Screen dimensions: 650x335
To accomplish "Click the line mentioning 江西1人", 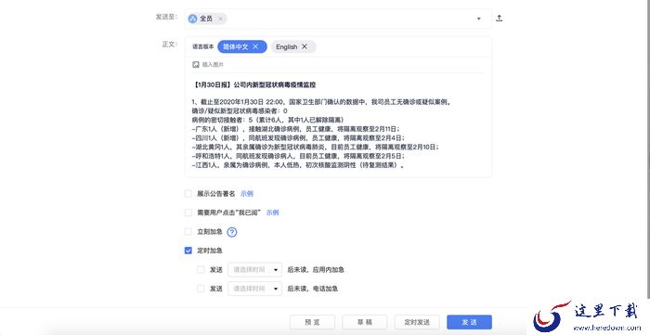I will click(298, 165).
